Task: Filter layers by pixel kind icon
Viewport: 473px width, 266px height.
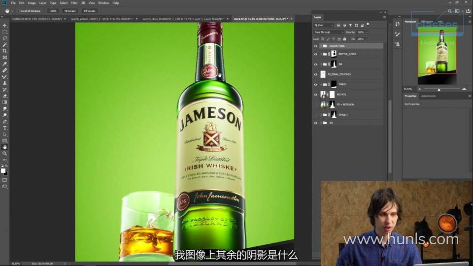Action: (x=338, y=25)
